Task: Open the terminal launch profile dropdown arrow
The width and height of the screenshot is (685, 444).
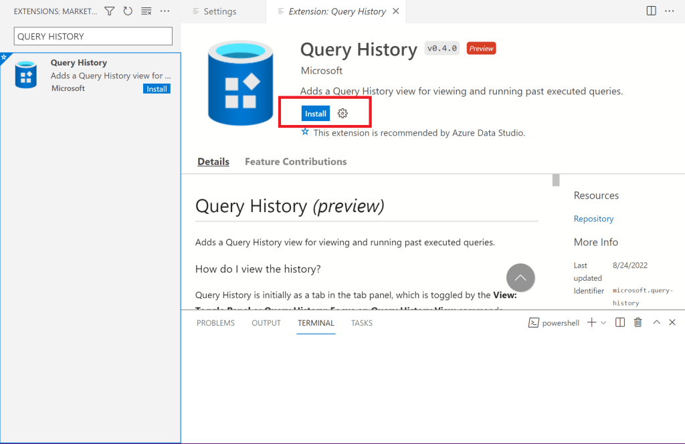Action: 603,322
